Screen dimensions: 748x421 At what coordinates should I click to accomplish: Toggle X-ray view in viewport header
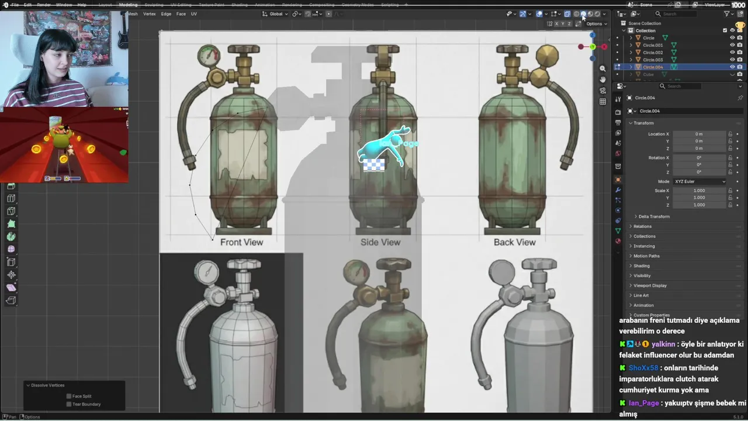click(x=567, y=13)
